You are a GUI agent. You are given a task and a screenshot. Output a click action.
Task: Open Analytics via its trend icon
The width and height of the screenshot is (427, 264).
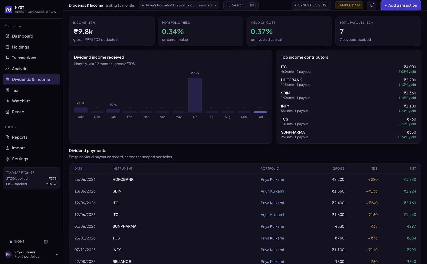click(x=7, y=69)
